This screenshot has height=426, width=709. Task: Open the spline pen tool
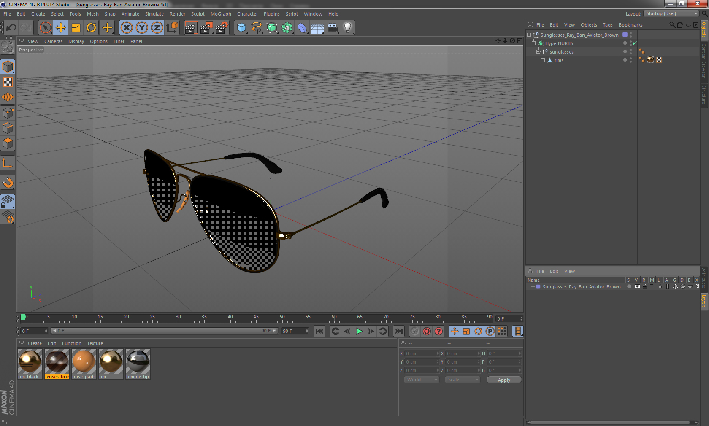[x=257, y=28]
